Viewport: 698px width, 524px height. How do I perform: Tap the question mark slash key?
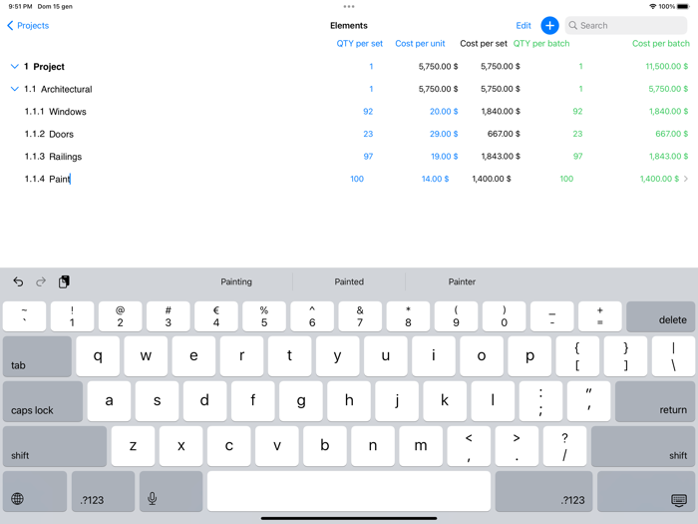tap(564, 446)
